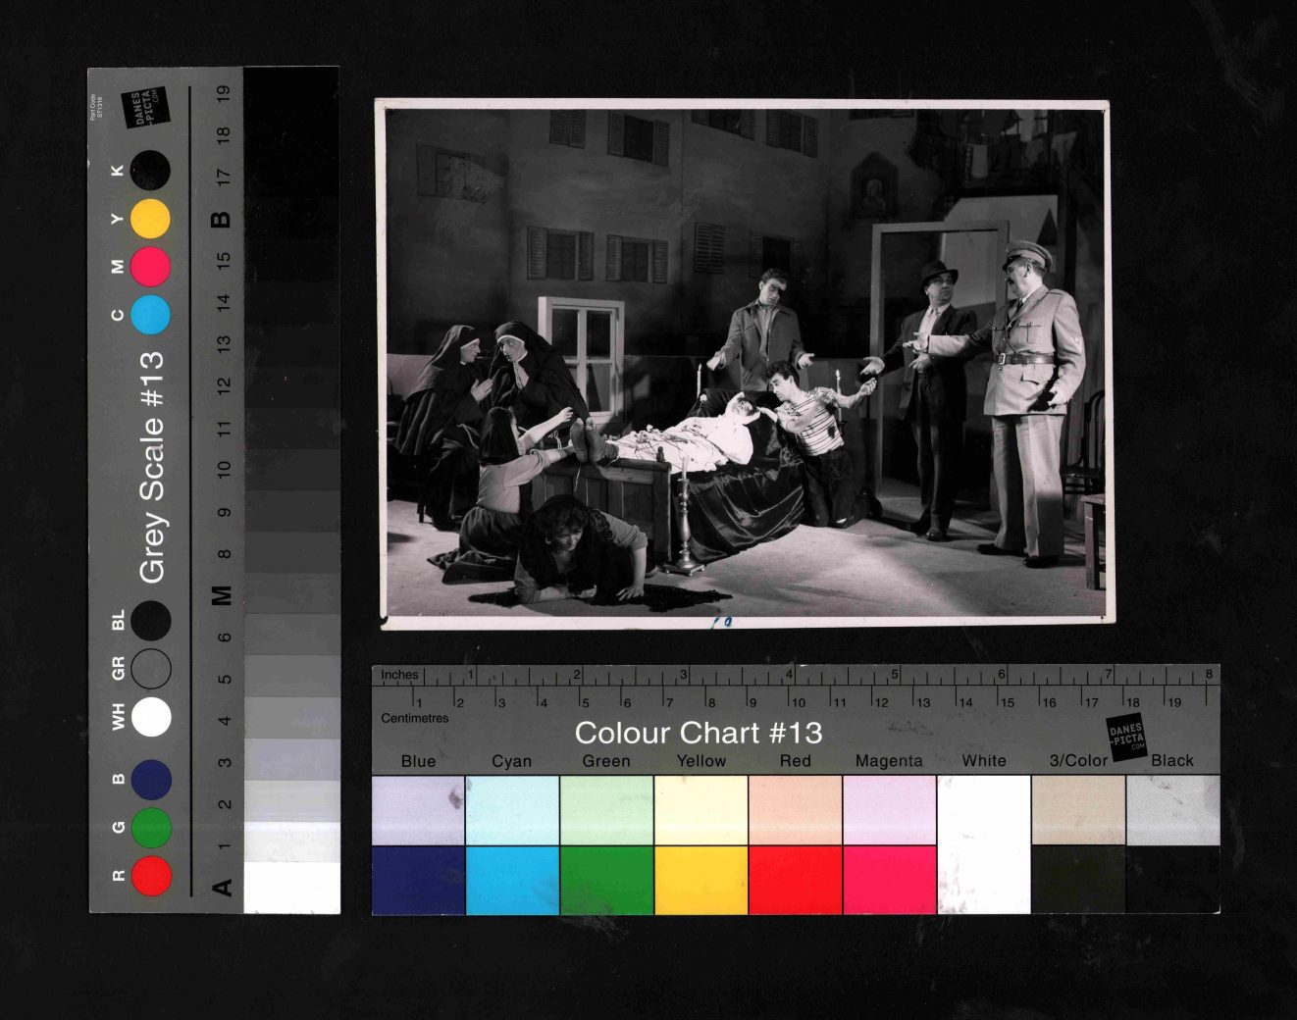Select the pale red tint swatch under Red

pyautogui.click(x=795, y=810)
